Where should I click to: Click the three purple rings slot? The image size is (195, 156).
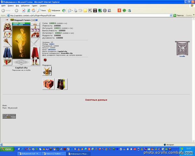pos(35,30)
